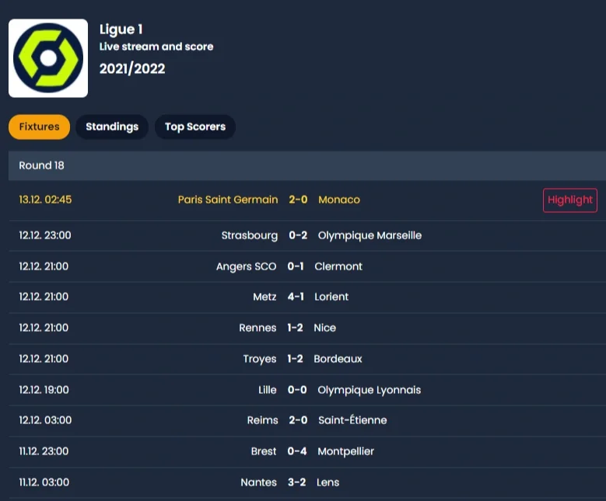Viewport: 606px width, 501px height.
Task: Select the Lille vs Olympique Lyonnais score
Action: 297,390
